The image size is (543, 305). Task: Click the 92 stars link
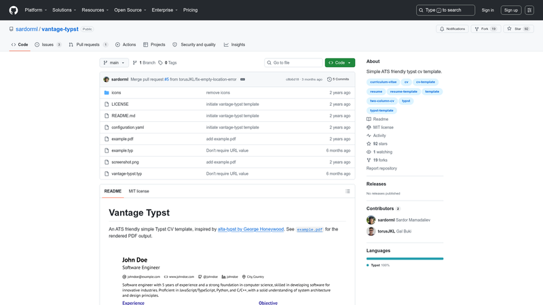[377, 144]
